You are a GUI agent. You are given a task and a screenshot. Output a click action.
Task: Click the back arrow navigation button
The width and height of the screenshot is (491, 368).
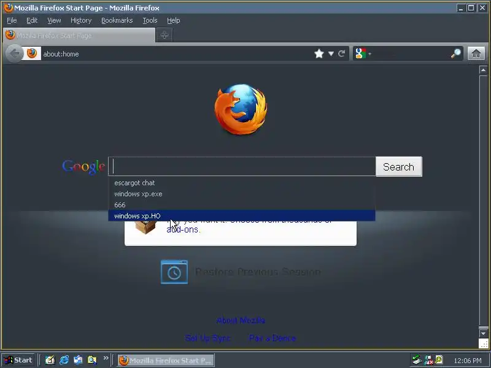pyautogui.click(x=14, y=53)
